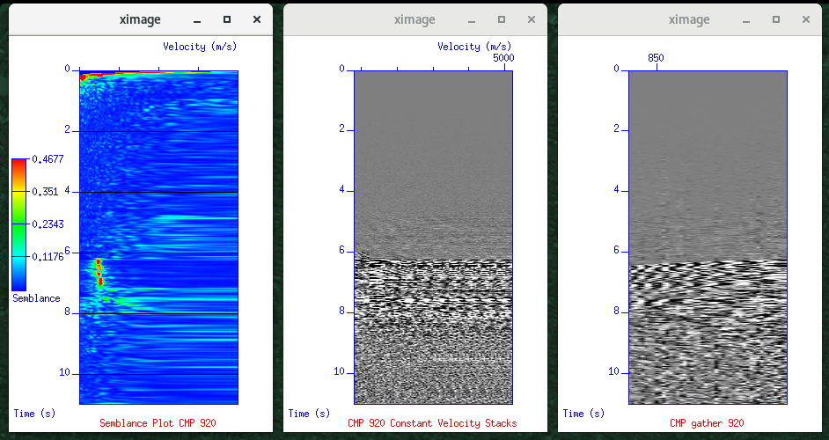
Task: Minimize the Constant Velocity Stacks window
Action: click(471, 19)
